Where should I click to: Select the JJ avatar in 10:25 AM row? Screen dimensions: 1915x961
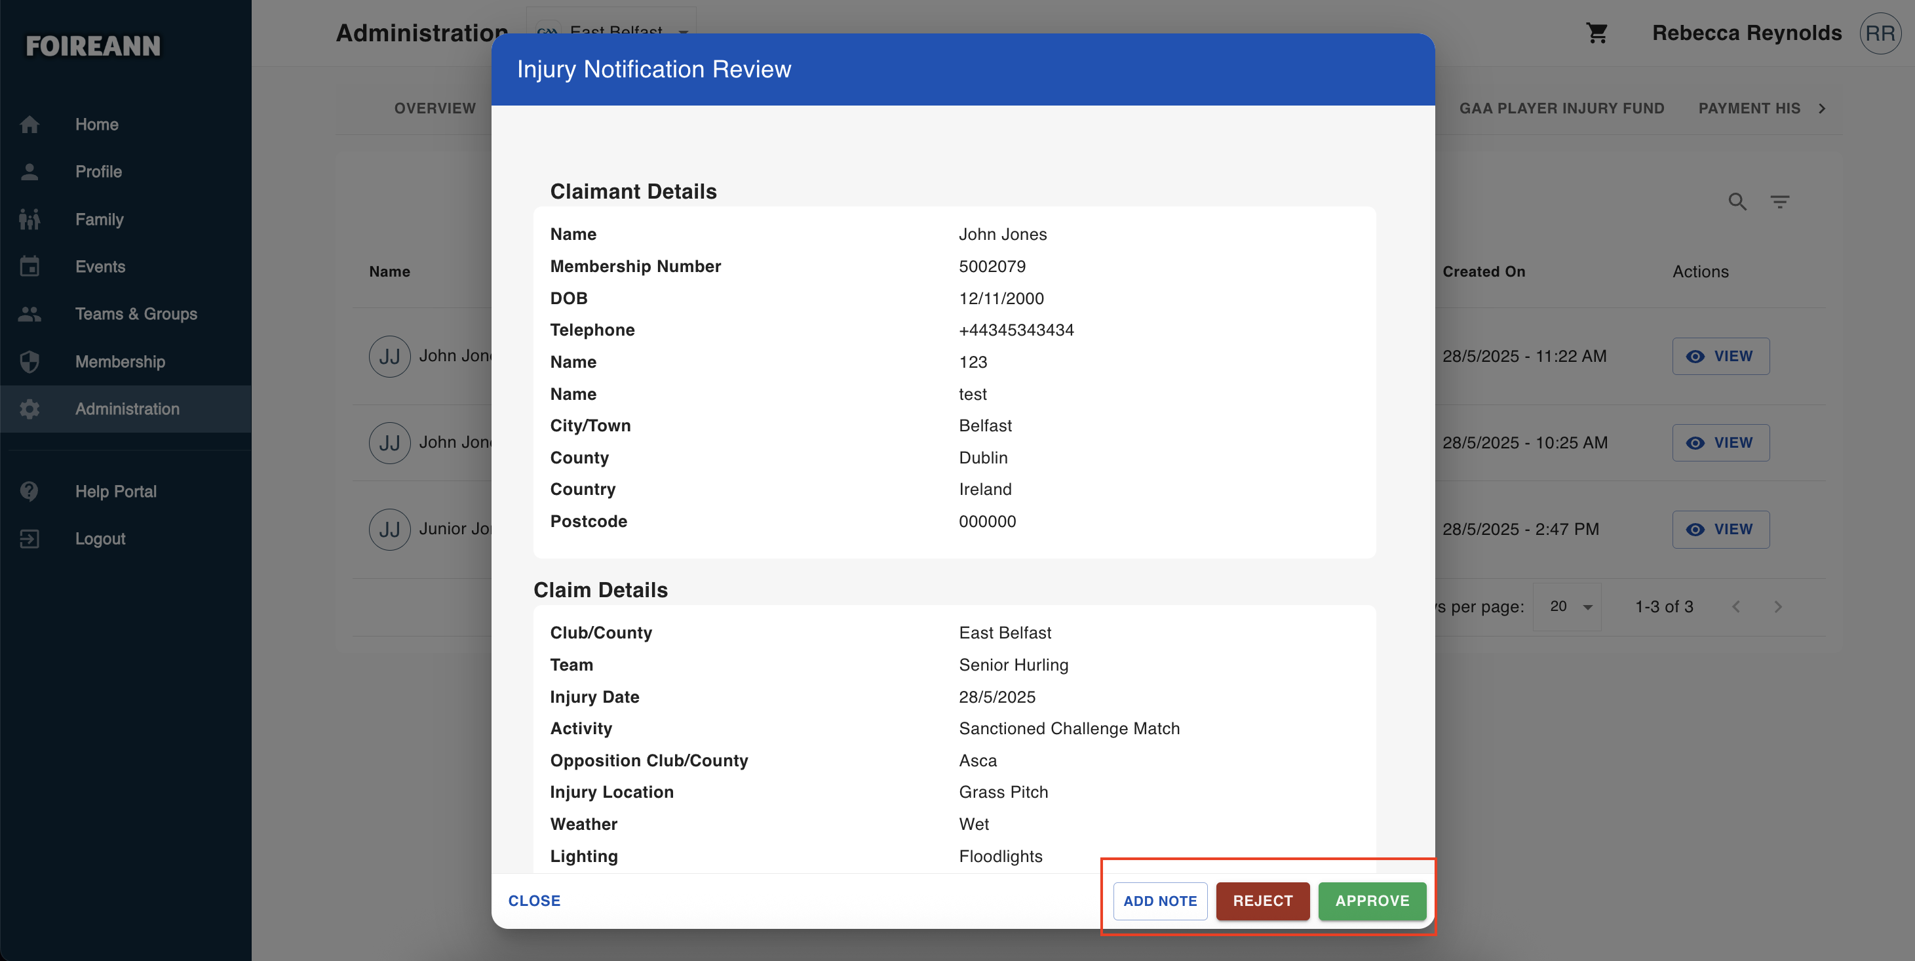389,443
